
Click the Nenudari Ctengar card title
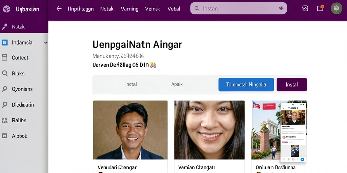(117, 168)
